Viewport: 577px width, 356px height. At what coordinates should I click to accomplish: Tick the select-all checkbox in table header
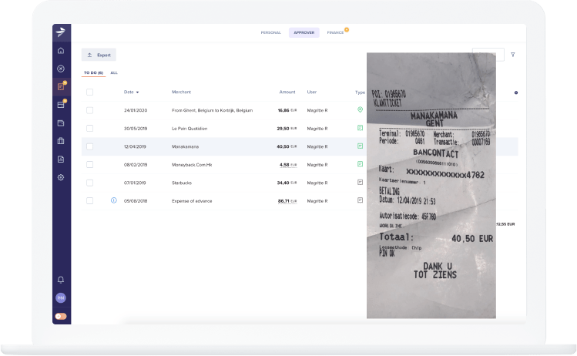90,92
